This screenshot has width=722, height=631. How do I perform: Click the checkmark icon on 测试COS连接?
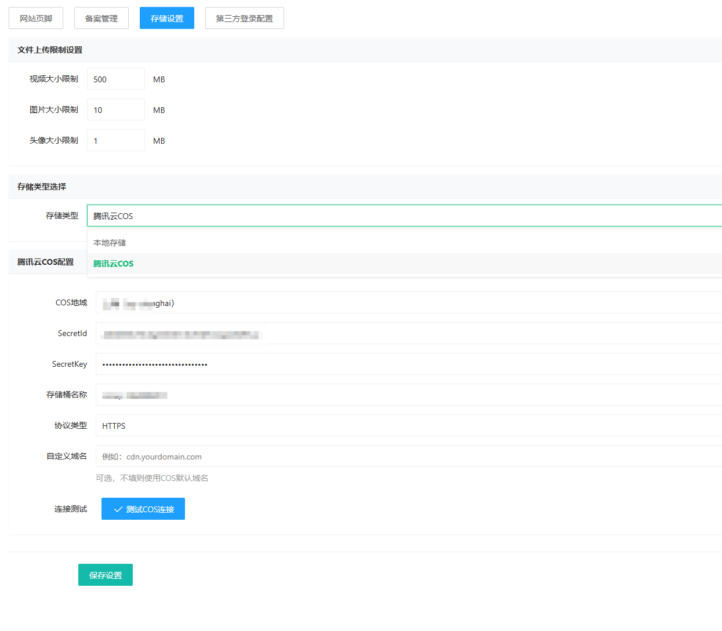coord(118,509)
